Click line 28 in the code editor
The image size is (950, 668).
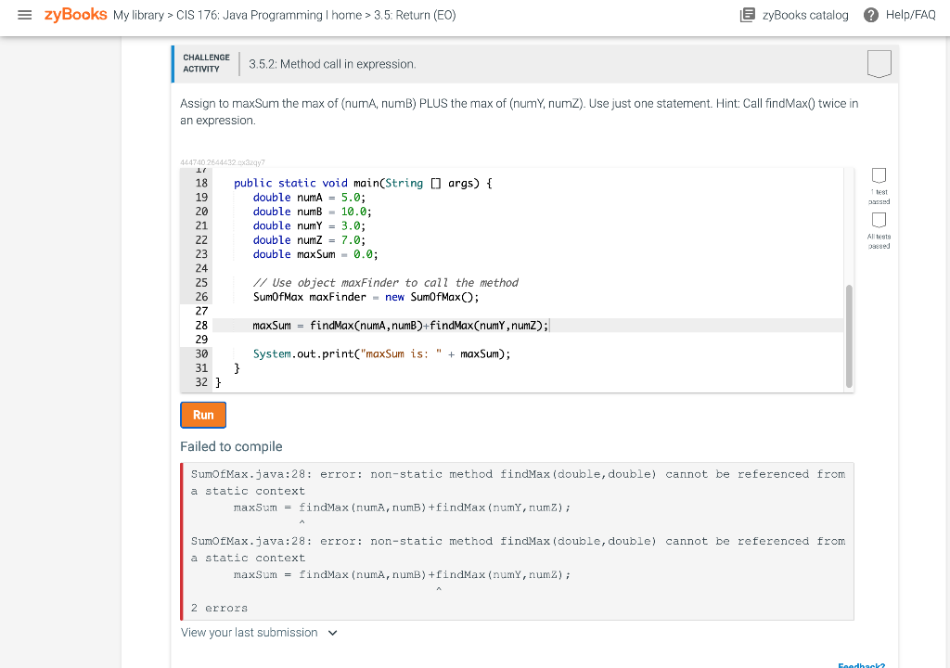[399, 325]
